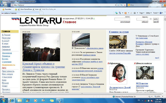Open the Красный Крест headline link
Screen dimensions: 166x103
click(44, 67)
